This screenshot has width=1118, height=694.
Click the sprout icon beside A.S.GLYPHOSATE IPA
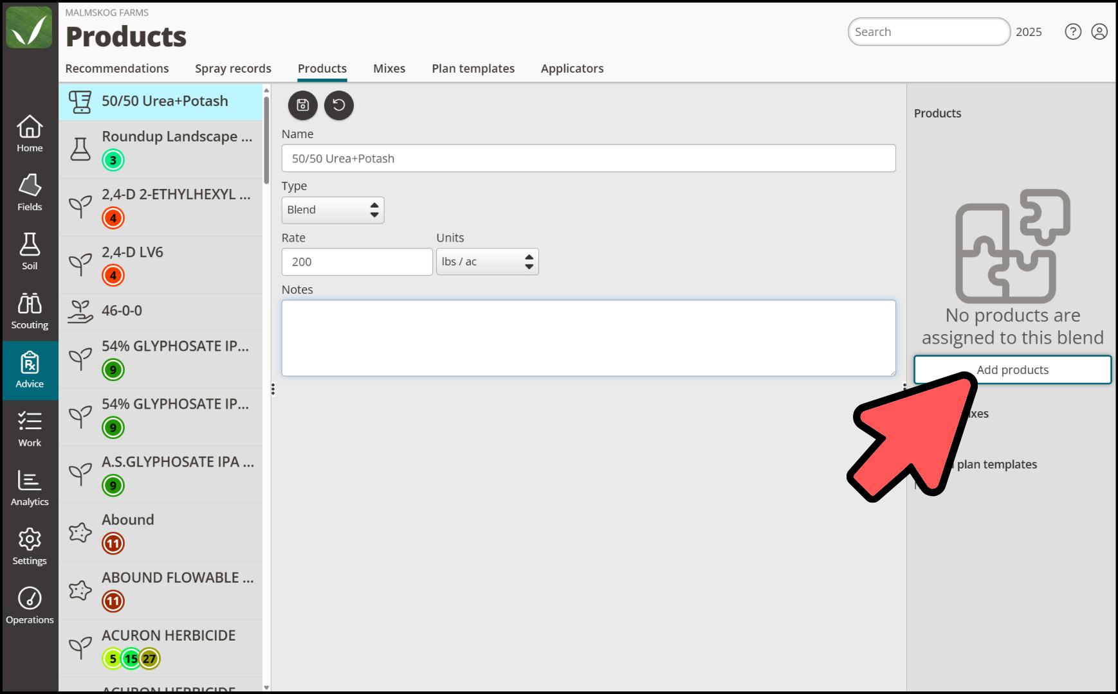coord(80,474)
